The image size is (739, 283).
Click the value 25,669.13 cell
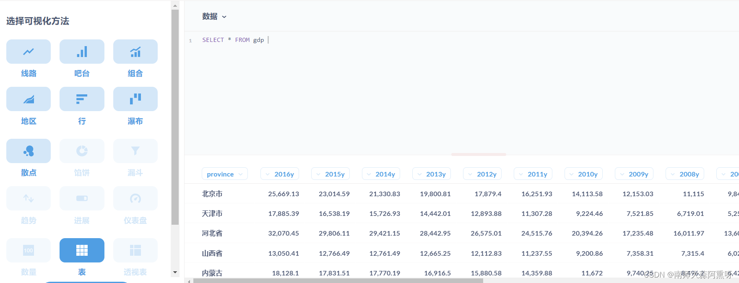click(x=284, y=194)
